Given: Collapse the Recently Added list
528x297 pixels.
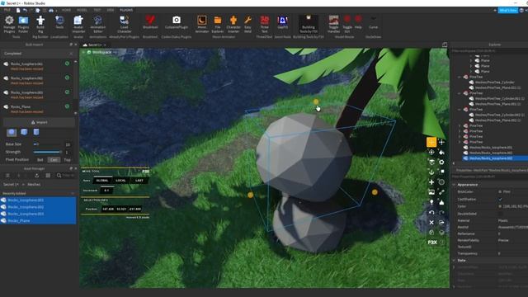Looking at the screenshot, I should tap(73, 194).
